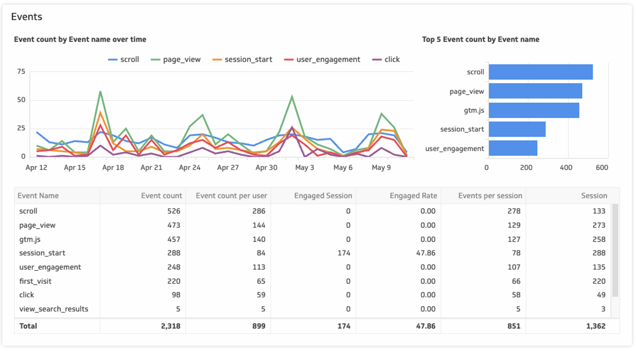Click the May 3 axis label
636x351 pixels.
pyautogui.click(x=304, y=168)
